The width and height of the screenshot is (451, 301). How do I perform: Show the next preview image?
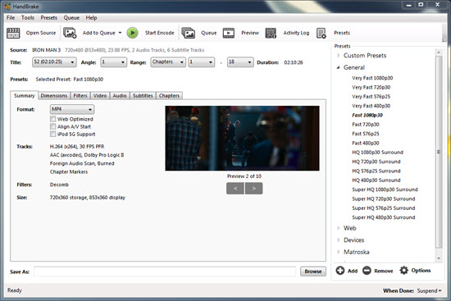point(253,189)
